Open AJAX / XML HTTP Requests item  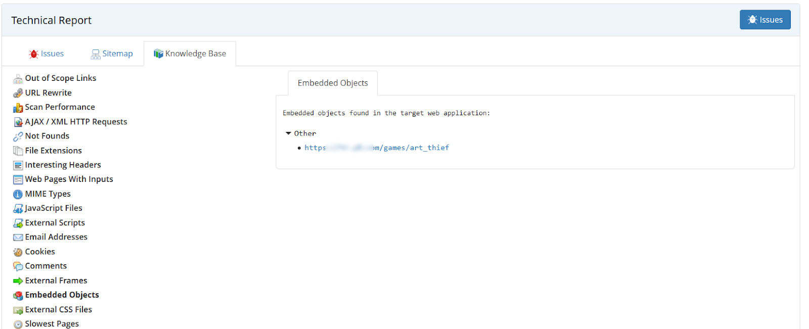click(76, 122)
